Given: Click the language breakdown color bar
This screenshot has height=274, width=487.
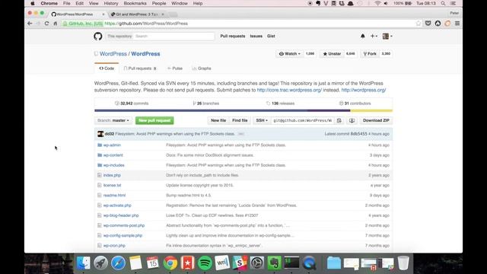Looking at the screenshot, I should point(243,110).
